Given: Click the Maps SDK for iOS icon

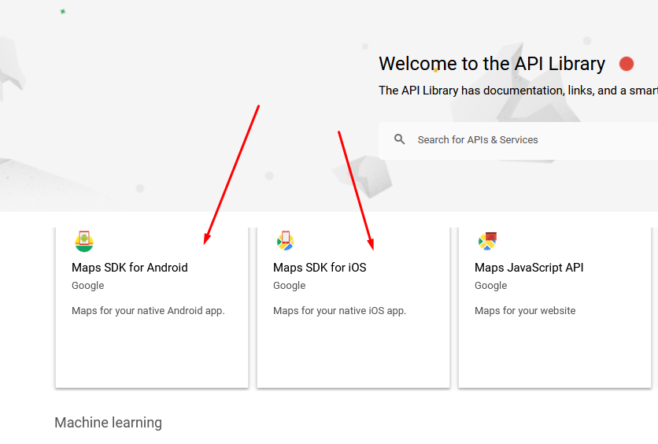Looking at the screenshot, I should 286,241.
